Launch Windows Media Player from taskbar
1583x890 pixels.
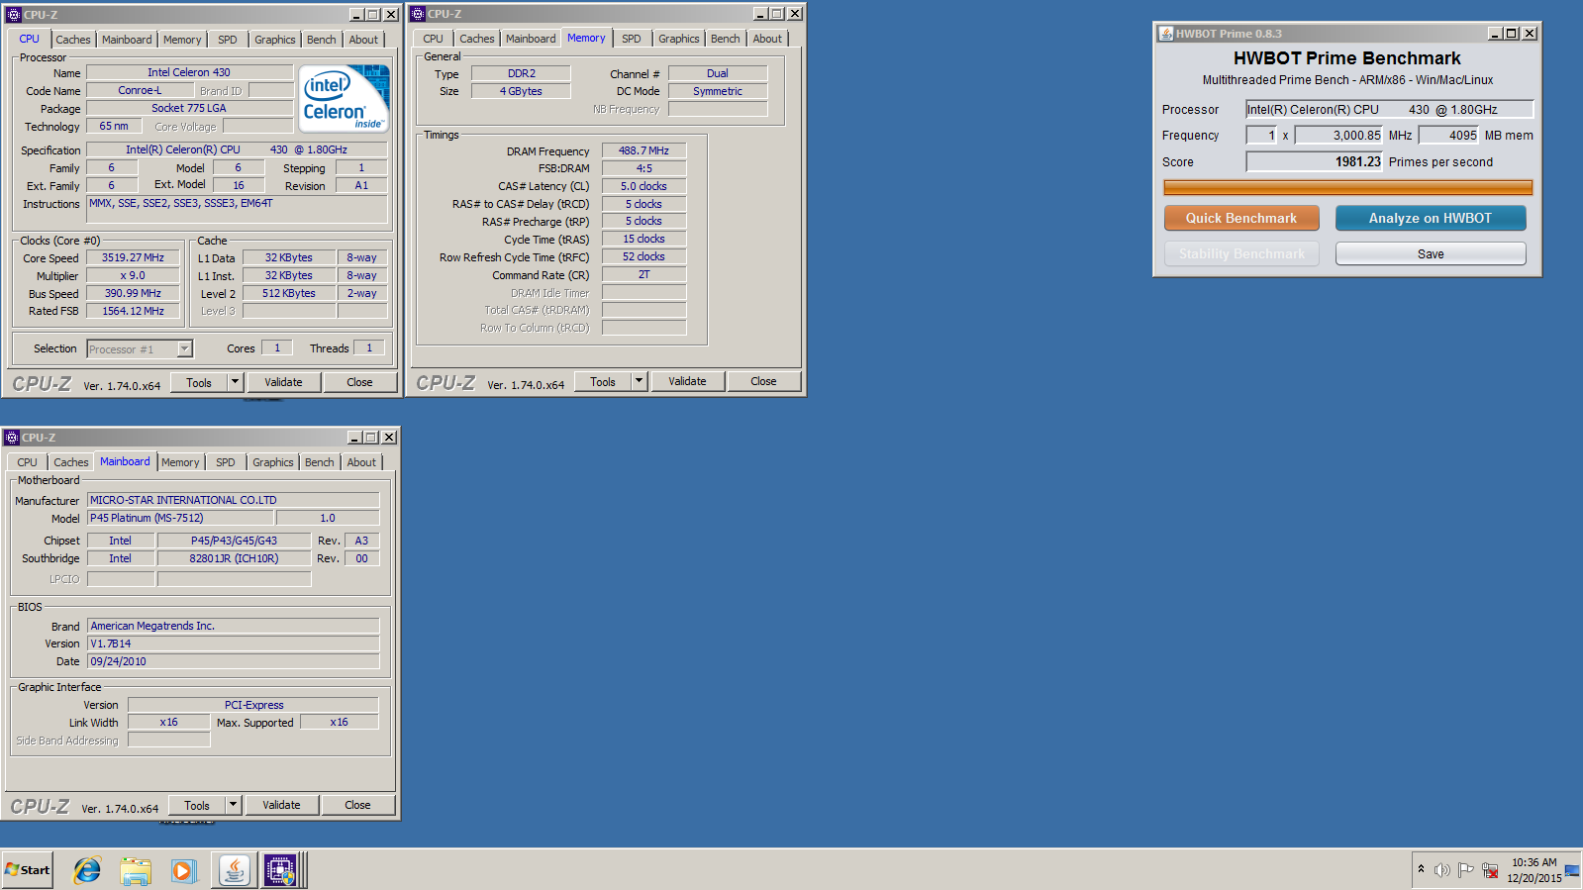[x=184, y=870]
